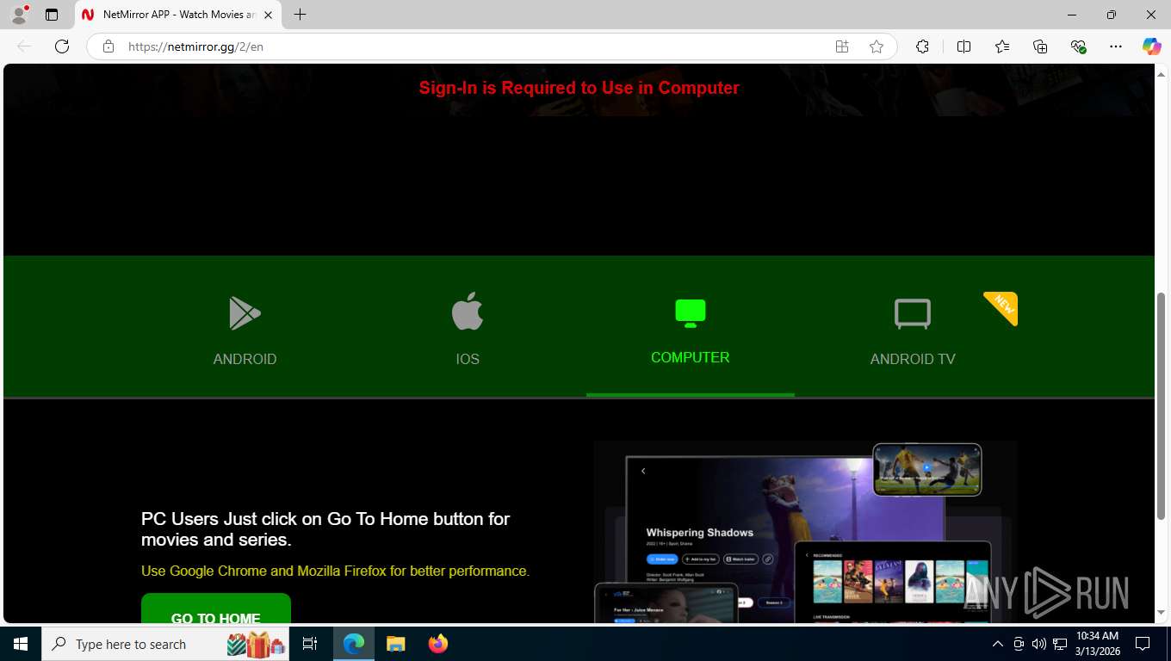Viewport: 1171px width, 661px height.
Task: Click 'Use Google Chrome and Mozilla Firefox' note
Action: [x=335, y=571]
